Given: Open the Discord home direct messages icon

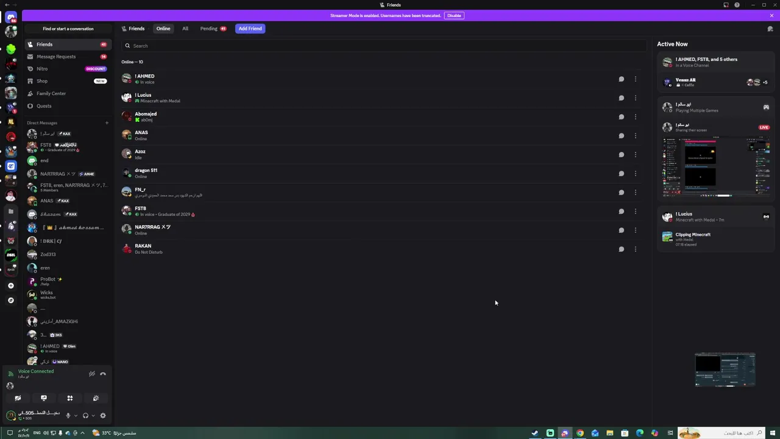Looking at the screenshot, I should point(10,17).
